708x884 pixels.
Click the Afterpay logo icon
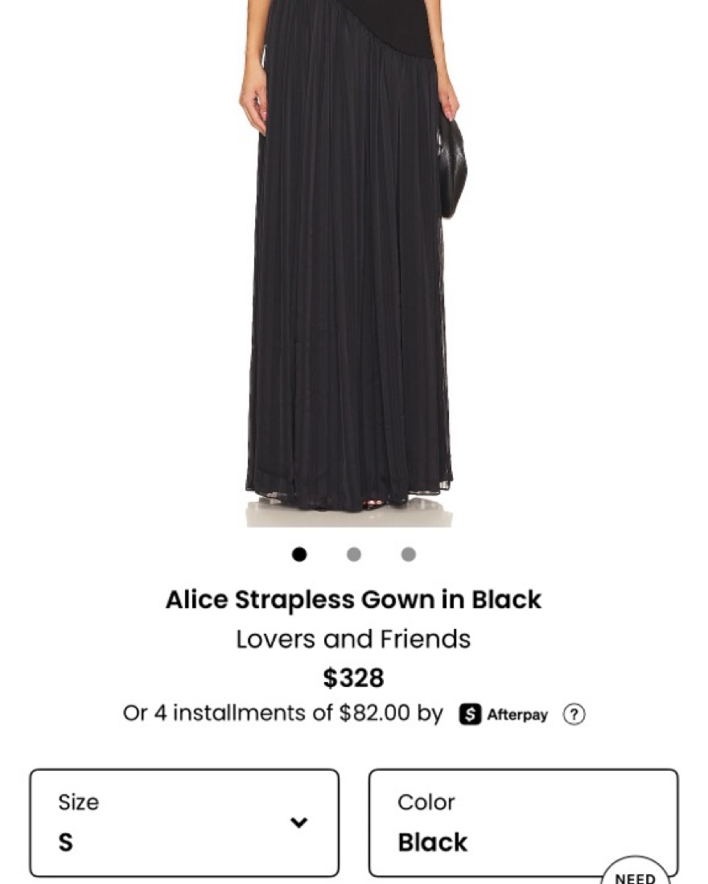coord(470,714)
